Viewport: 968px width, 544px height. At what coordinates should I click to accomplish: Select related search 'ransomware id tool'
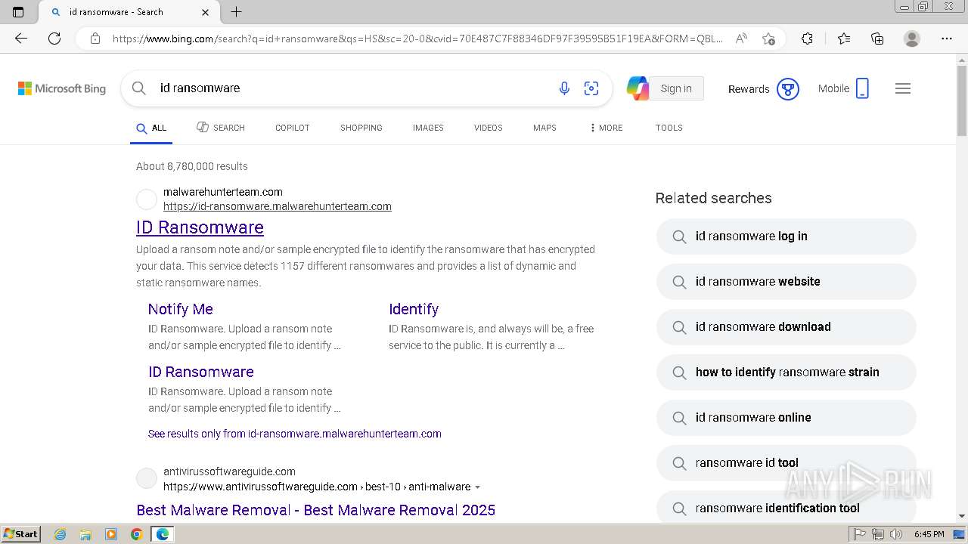tap(786, 463)
